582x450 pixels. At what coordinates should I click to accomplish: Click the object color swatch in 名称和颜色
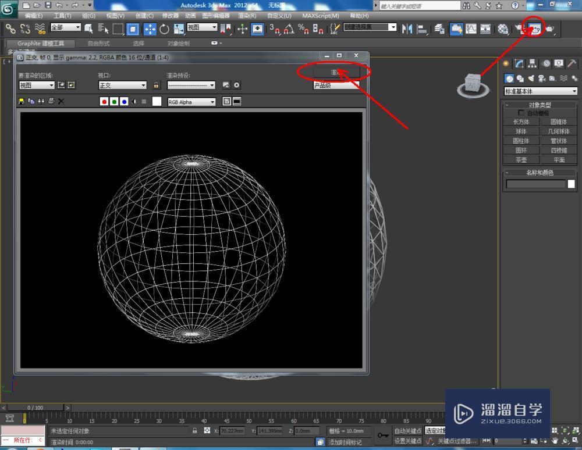tap(571, 183)
